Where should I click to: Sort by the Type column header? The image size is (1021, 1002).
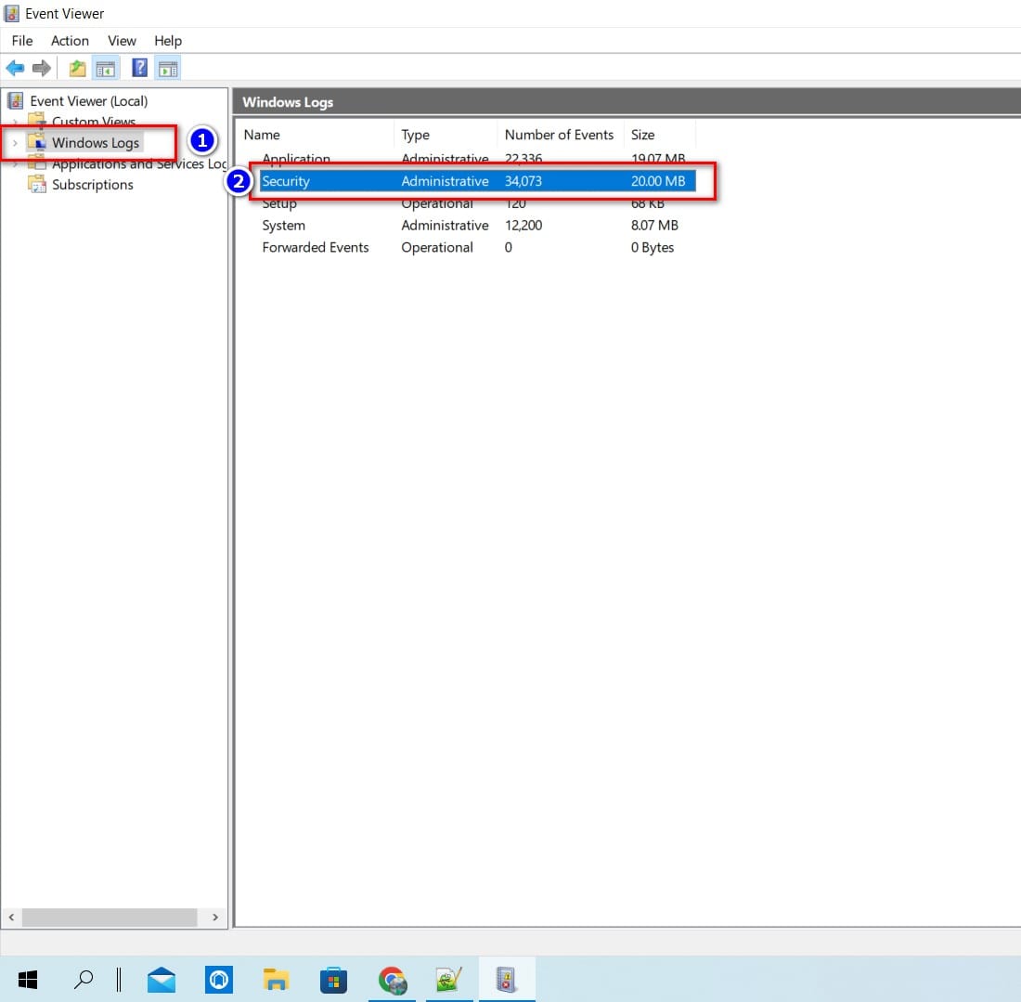click(446, 135)
